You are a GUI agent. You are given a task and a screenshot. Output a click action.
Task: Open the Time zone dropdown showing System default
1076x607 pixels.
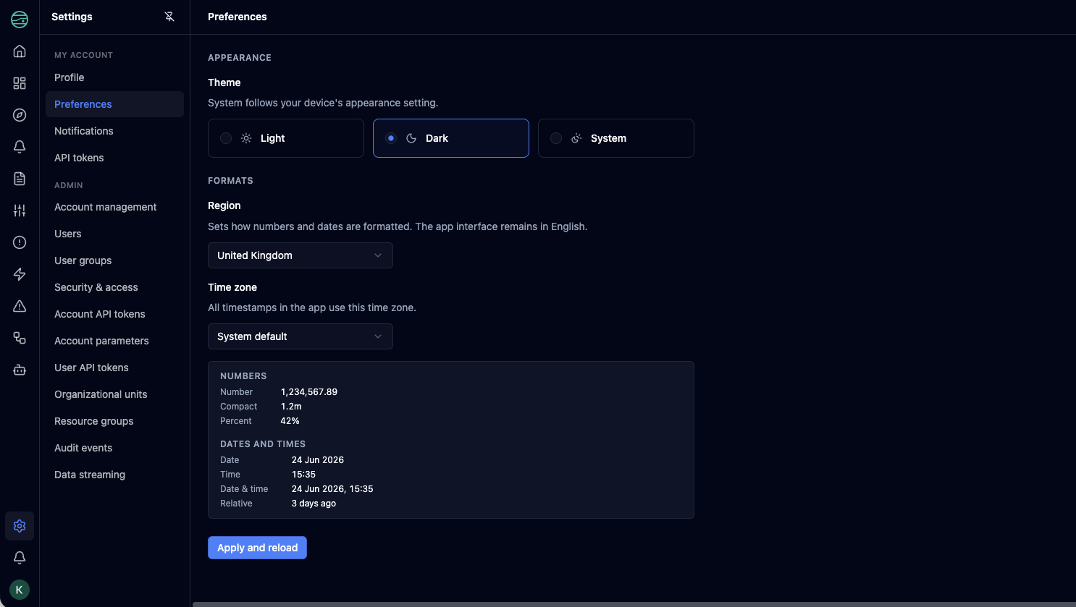coord(300,336)
